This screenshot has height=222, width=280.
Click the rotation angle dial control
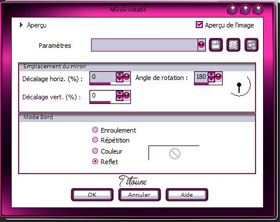(240, 86)
